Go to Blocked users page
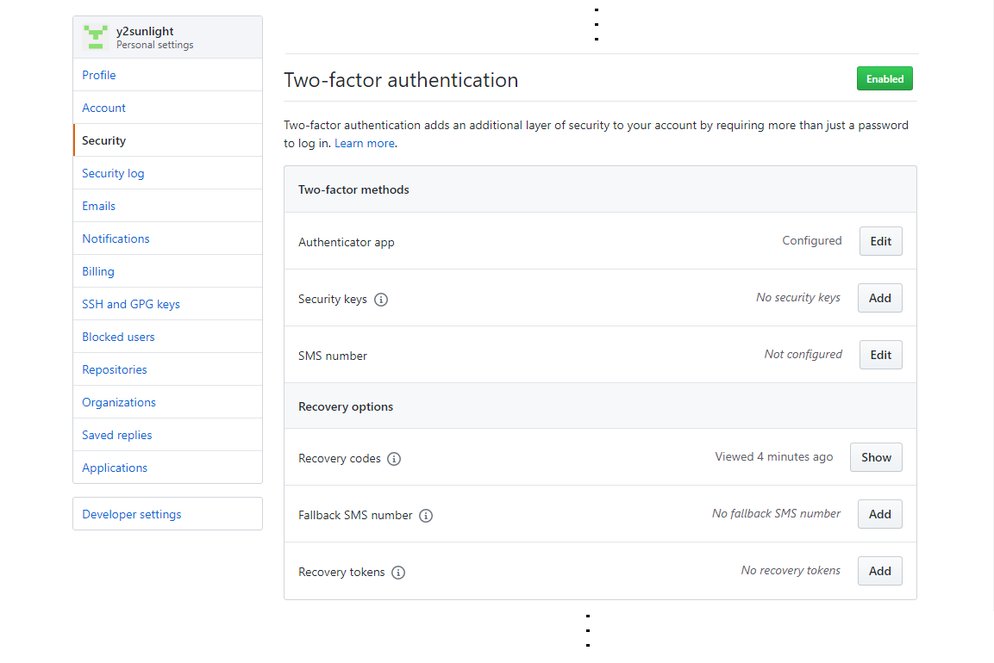 click(x=118, y=337)
